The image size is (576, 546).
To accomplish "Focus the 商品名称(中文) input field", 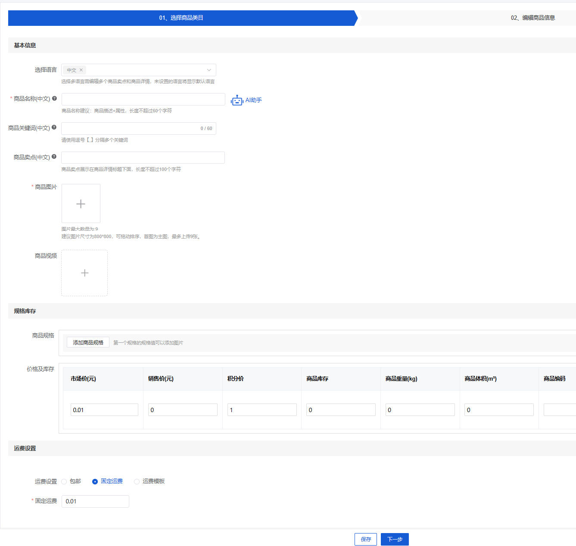I will pyautogui.click(x=143, y=99).
